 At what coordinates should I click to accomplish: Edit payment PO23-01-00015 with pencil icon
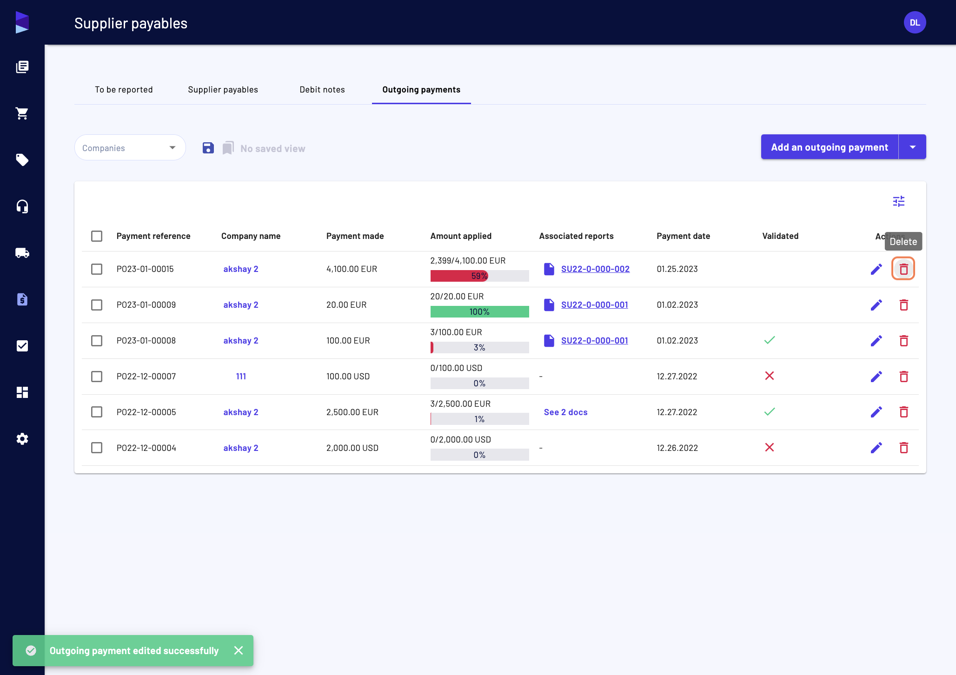876,269
